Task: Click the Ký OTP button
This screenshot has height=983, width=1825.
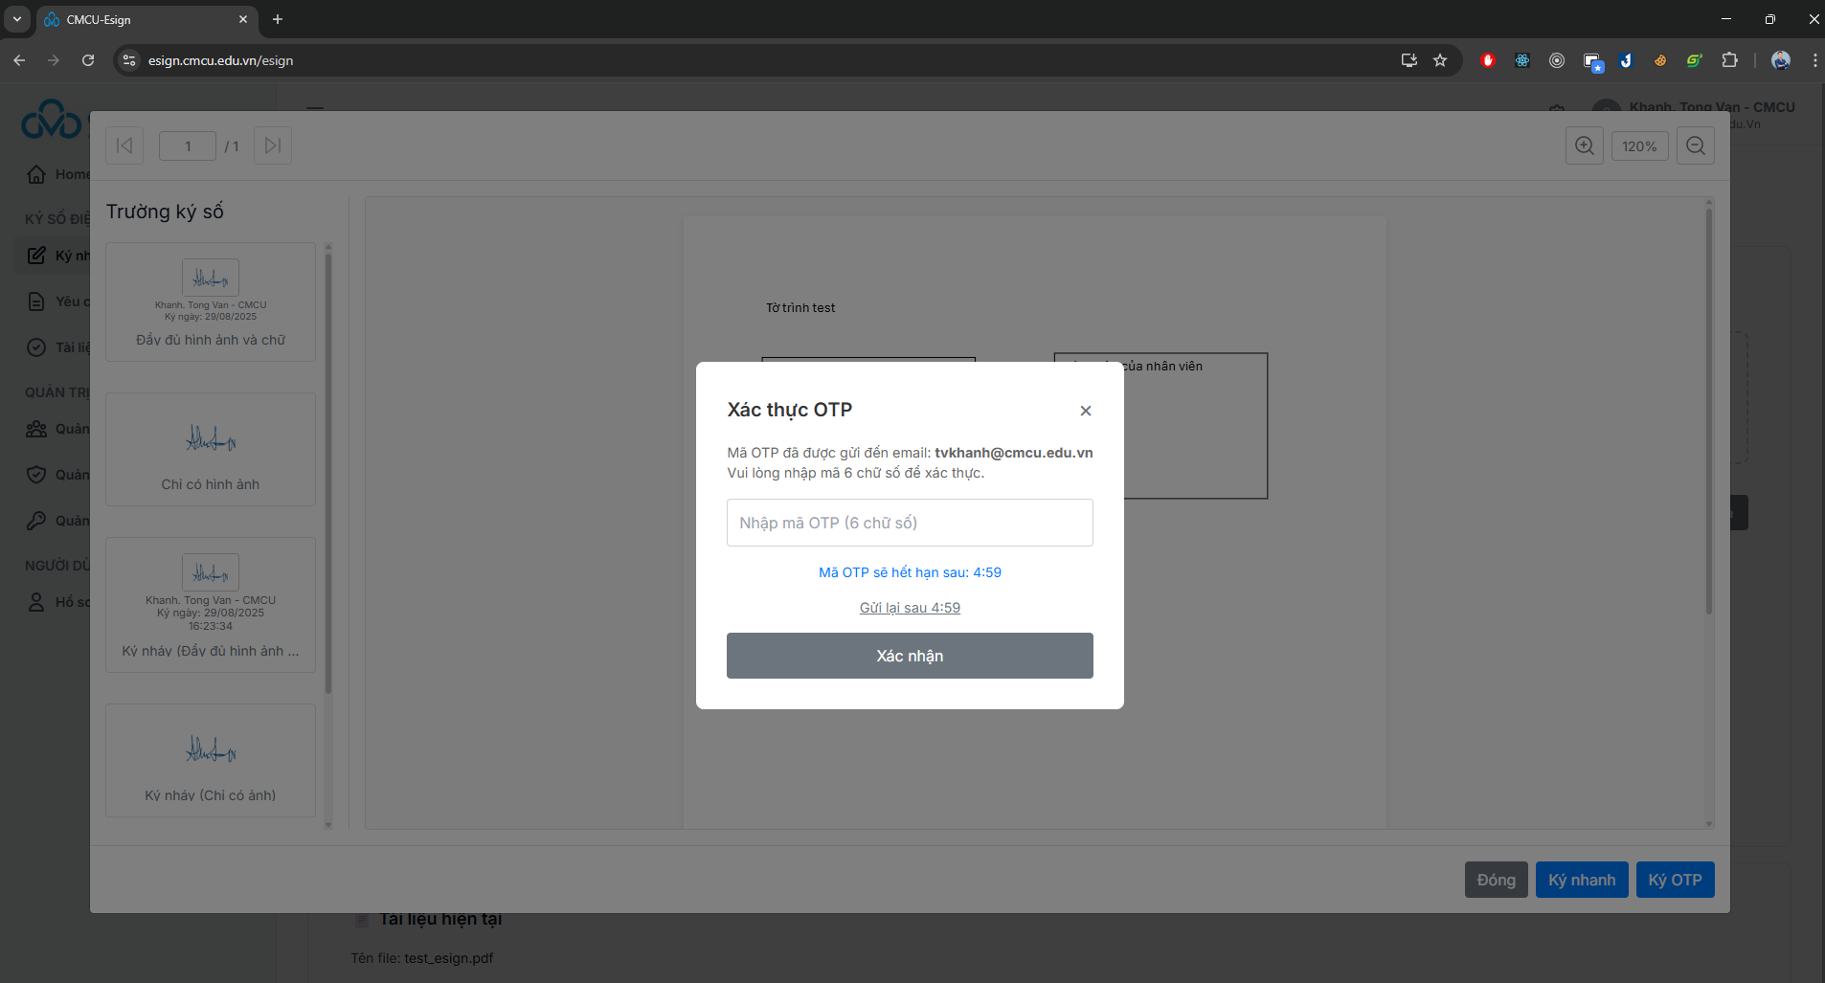Action: pos(1674,880)
